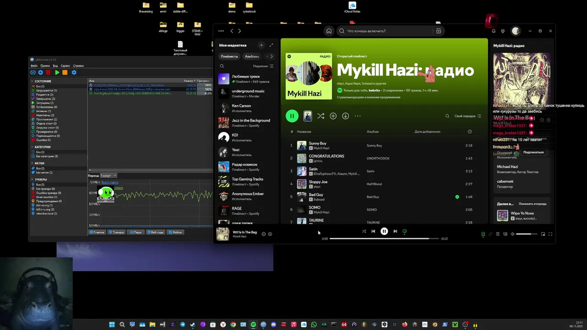The image size is (587, 330).
Task: Pause the playlist with green button
Action: [292, 116]
